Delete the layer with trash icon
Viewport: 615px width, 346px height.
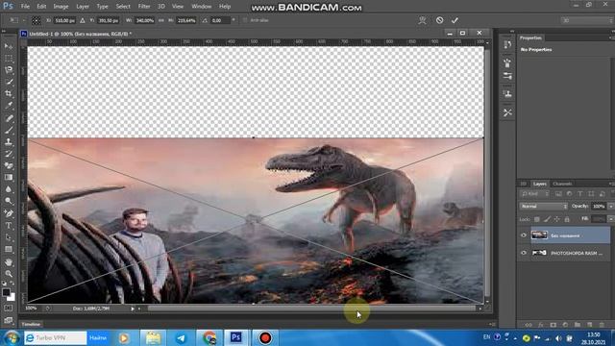[602, 325]
